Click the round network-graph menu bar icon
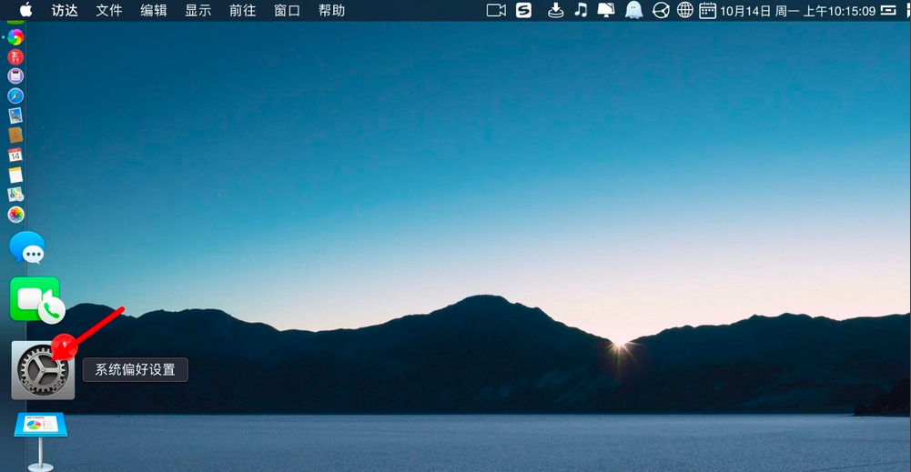 point(661,10)
